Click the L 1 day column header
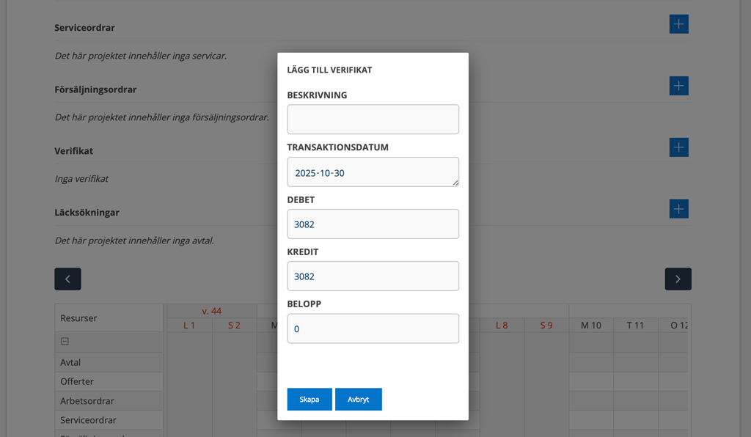Viewport: 751px width, 437px height. pyautogui.click(x=189, y=325)
